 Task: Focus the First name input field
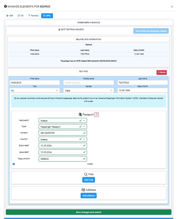click(x=35, y=83)
